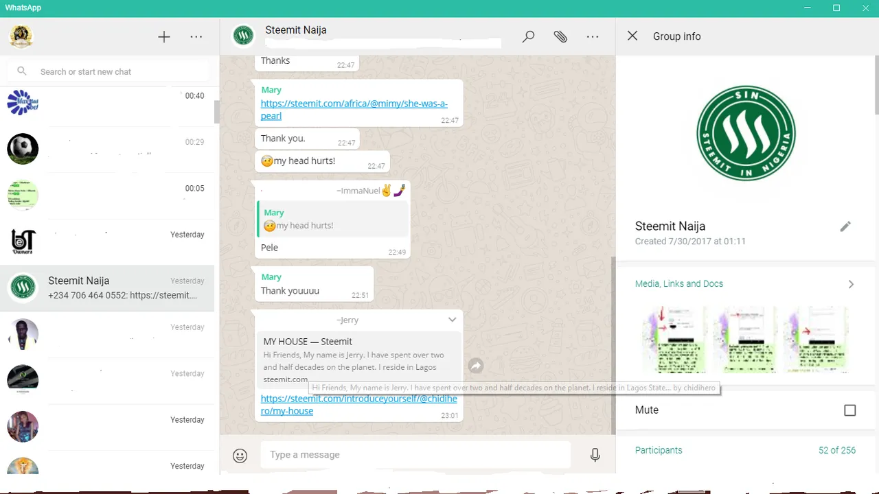Click the quoted 'my head hurts!' reply

pos(333,219)
